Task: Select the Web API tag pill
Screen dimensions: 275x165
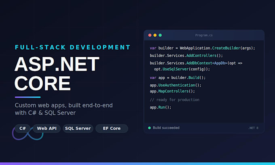Action: tap(47, 128)
